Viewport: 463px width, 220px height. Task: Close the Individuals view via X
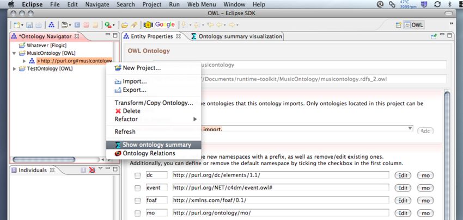(x=52, y=170)
